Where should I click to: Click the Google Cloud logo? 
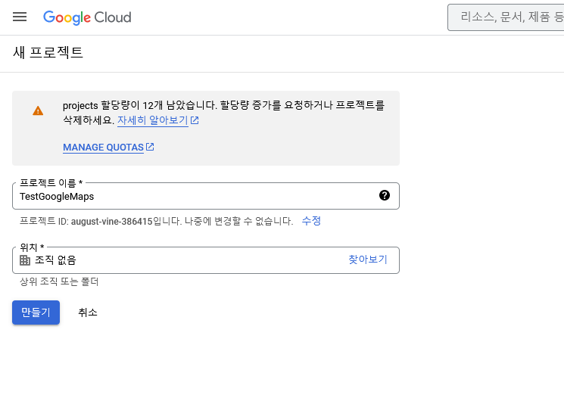(x=87, y=17)
